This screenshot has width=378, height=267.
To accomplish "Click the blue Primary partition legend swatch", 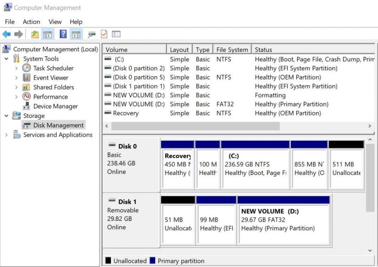I will (152, 261).
